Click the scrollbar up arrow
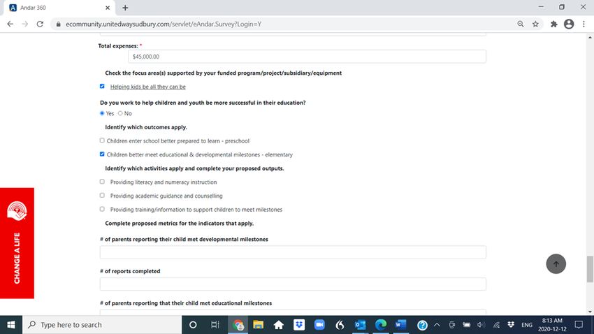The width and height of the screenshot is (594, 334). [590, 37]
